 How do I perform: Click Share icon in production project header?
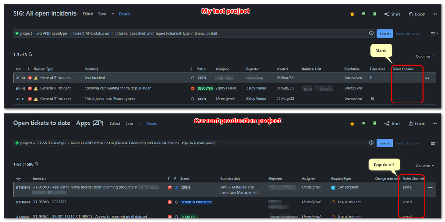(392, 123)
